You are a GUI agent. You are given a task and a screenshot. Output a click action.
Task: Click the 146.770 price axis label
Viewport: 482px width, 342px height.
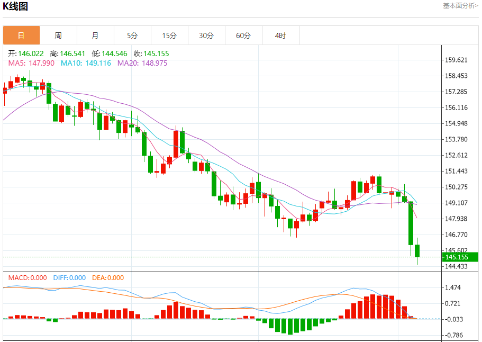point(456,235)
